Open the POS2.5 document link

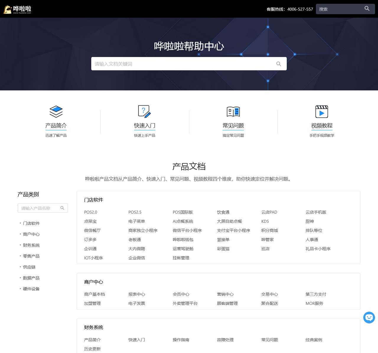pyautogui.click(x=135, y=212)
